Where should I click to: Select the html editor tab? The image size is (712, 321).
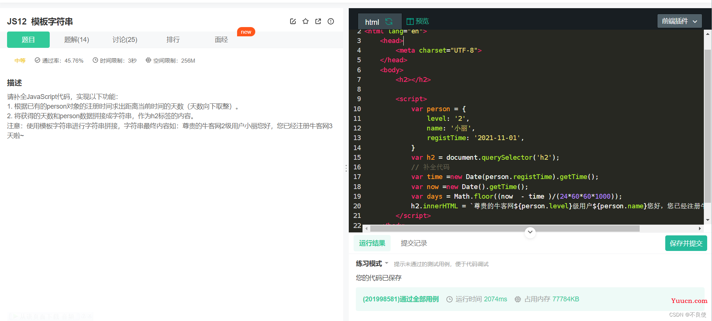click(380, 21)
